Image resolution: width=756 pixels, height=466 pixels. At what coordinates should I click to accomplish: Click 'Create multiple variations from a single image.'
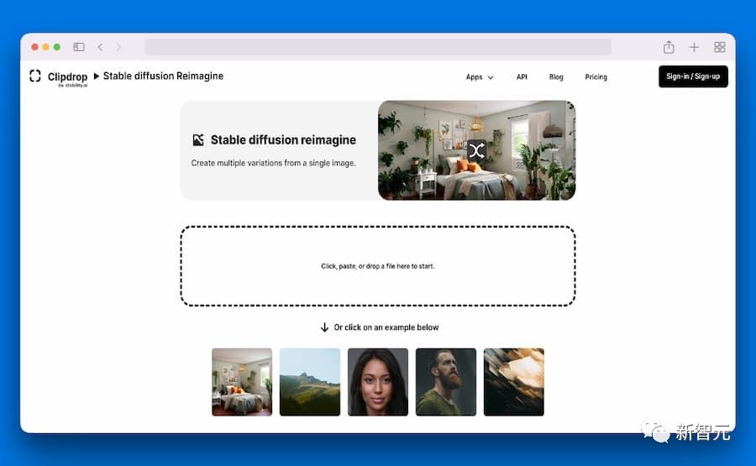point(273,163)
